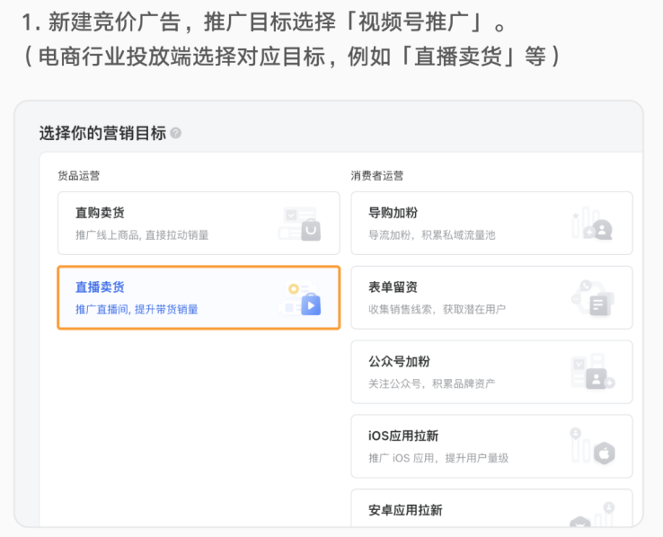The width and height of the screenshot is (663, 537).
Task: Choose the 导购加粉 goal option
Action: pyautogui.click(x=491, y=223)
